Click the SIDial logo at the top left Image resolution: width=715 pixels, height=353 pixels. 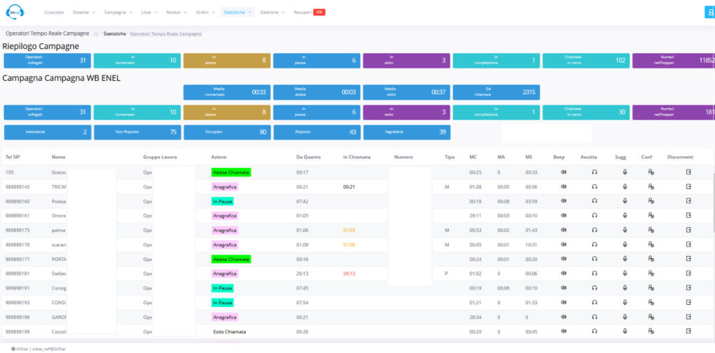(15, 13)
